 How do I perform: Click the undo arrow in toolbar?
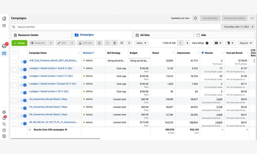(x=107, y=43)
